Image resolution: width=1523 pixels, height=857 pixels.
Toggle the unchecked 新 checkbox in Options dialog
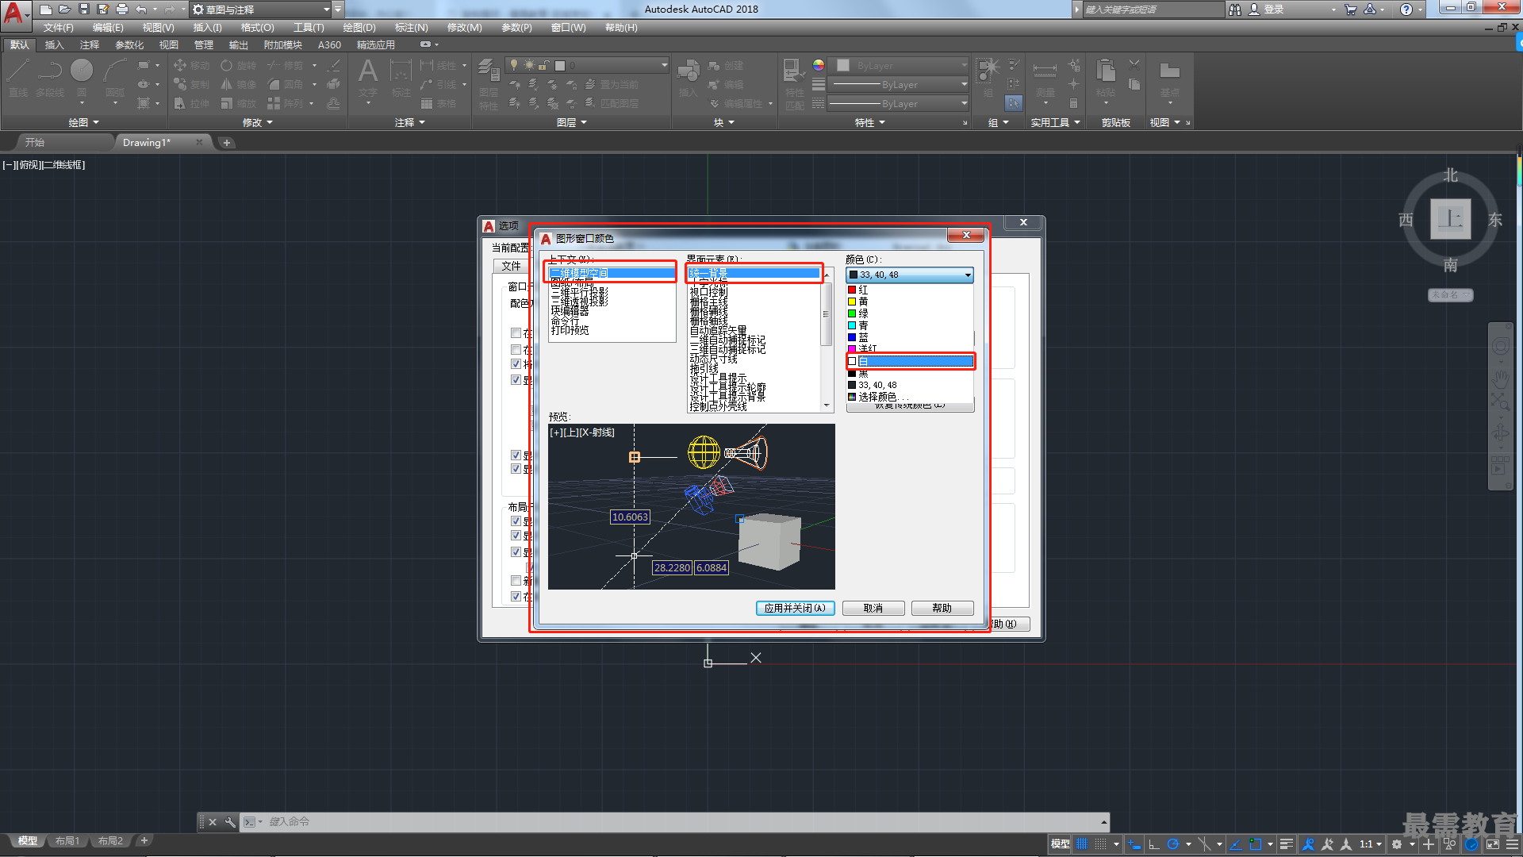point(516,581)
